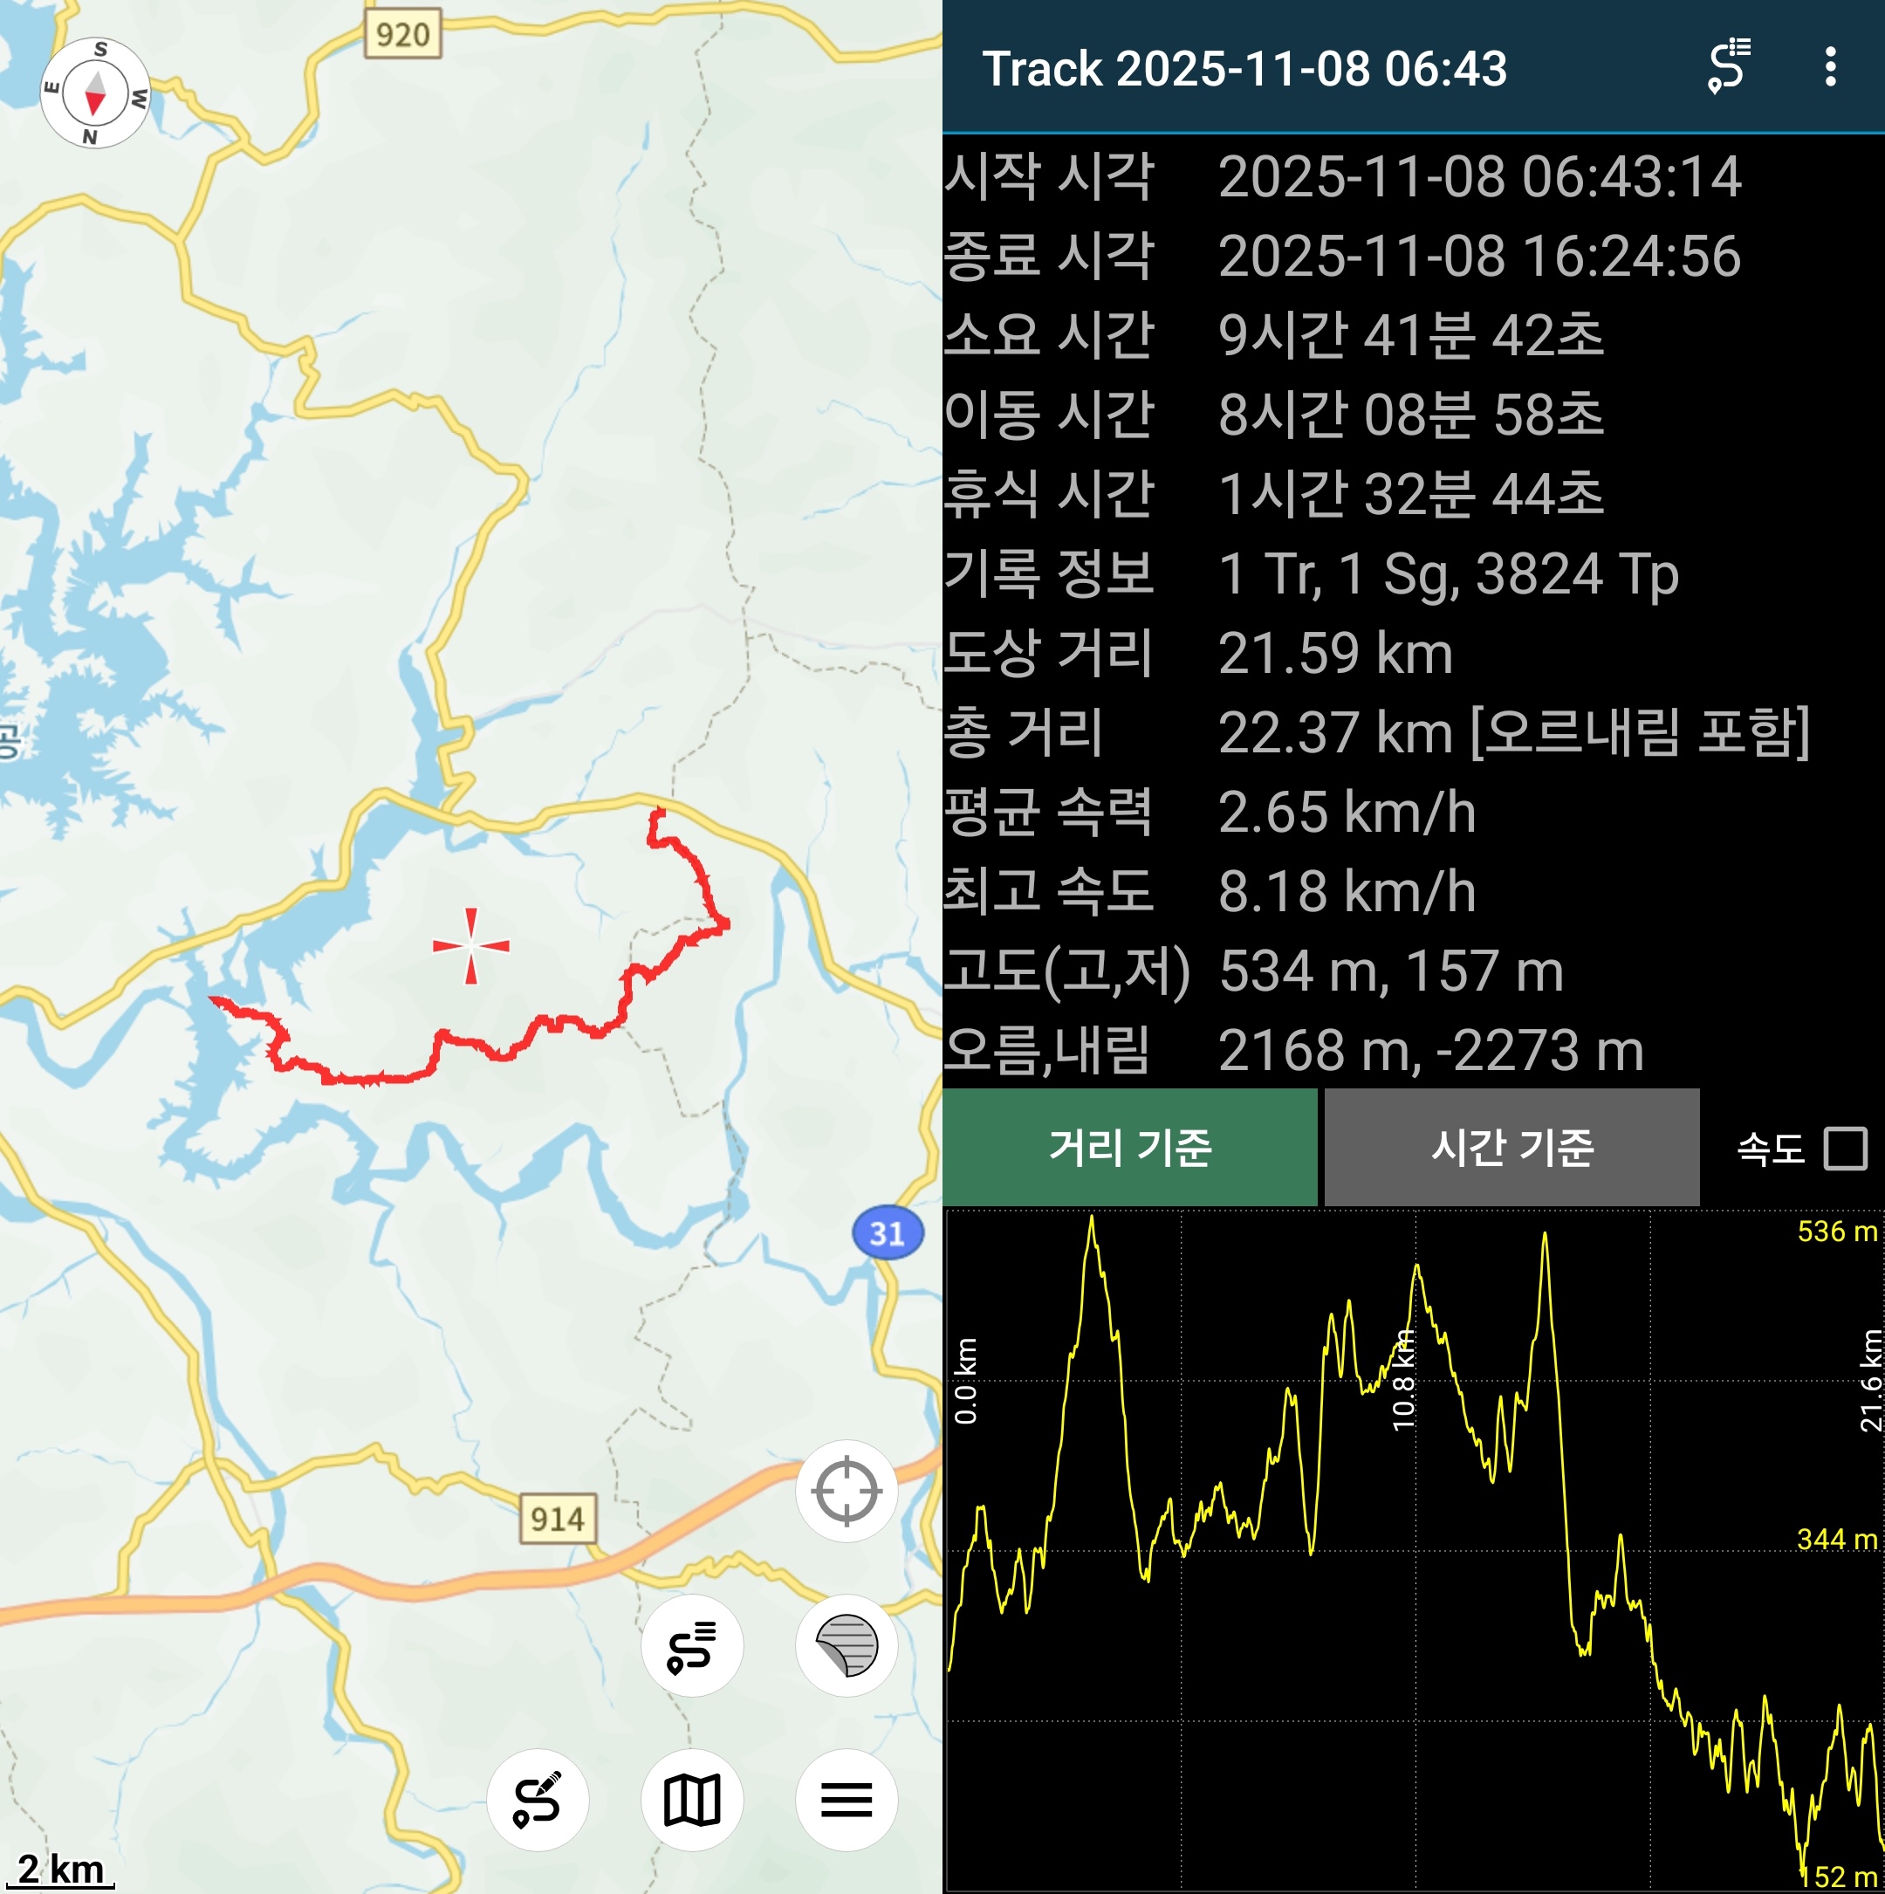Tap the 920 road number label
Viewport: 1885px width, 1894px height.
pos(403,34)
